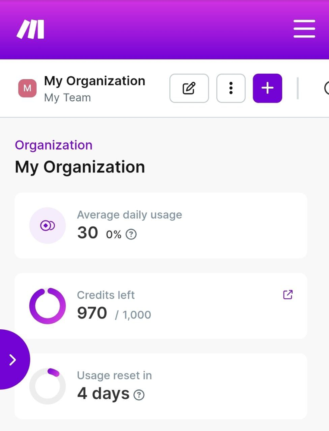Click the Organization breadcrumb link

54,145
